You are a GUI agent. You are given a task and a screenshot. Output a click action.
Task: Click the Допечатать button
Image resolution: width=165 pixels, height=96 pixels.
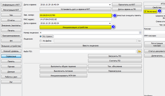coord(155,56)
